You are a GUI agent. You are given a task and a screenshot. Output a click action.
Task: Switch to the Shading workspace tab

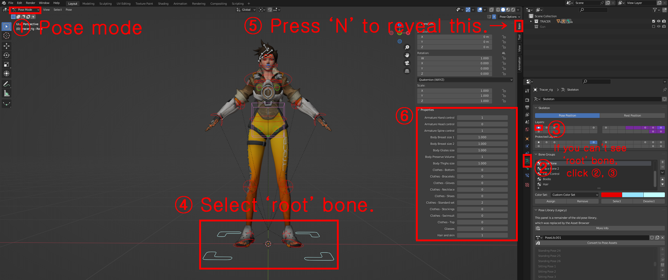pos(163,4)
